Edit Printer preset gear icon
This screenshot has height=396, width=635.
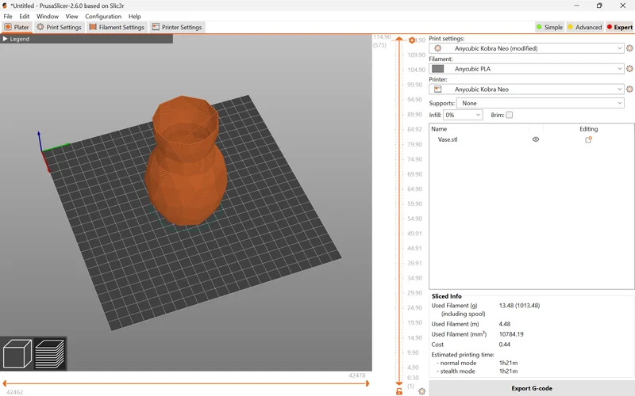[x=629, y=89]
